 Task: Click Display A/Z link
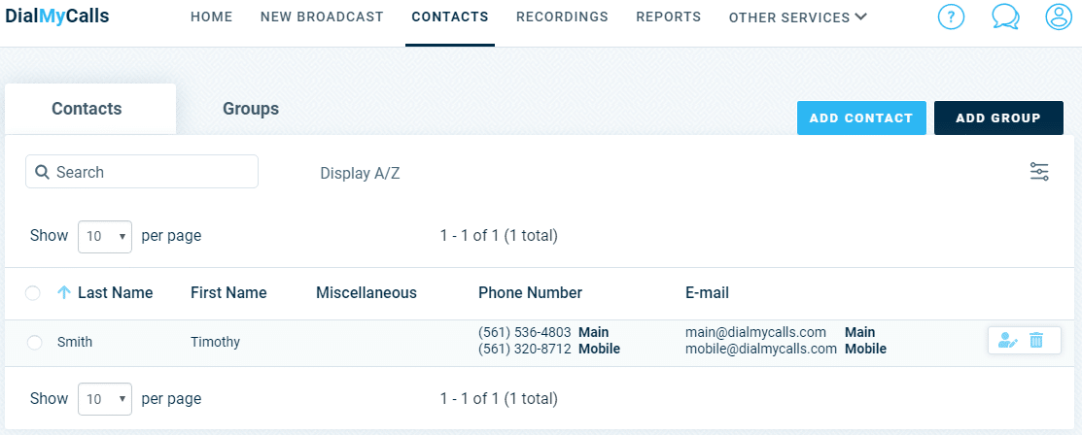(x=360, y=174)
